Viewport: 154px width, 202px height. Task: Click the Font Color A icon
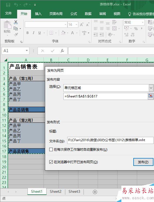[72, 33]
